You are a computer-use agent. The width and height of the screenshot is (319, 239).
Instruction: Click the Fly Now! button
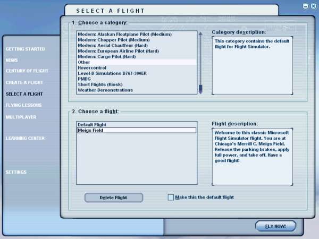pyautogui.click(x=275, y=226)
